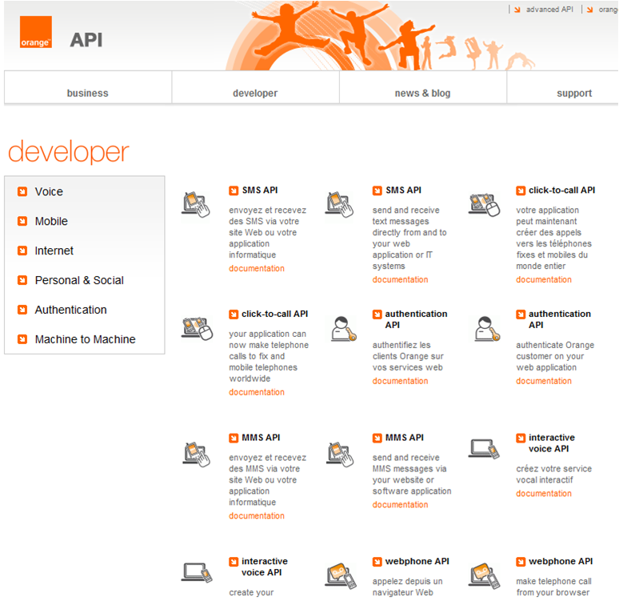
Task: Click the arrow icon beside Authentication
Action: [x=22, y=310]
